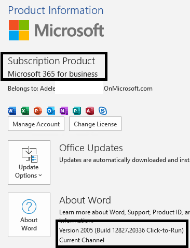Click the Microsoft 365 for business label
The image size is (190, 248).
click(53, 74)
